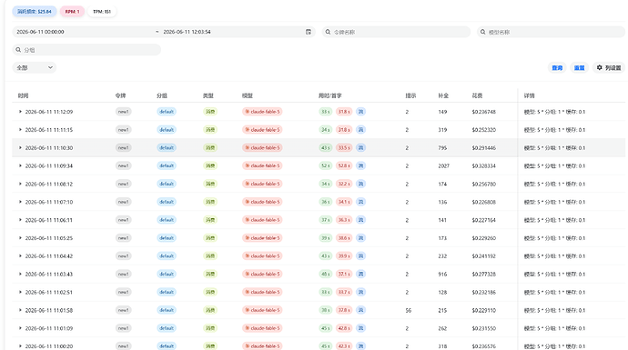
Task: Click the gear icon for column settings
Action: coord(600,67)
